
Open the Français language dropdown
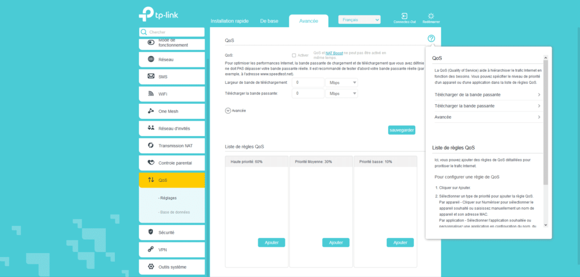359,20
